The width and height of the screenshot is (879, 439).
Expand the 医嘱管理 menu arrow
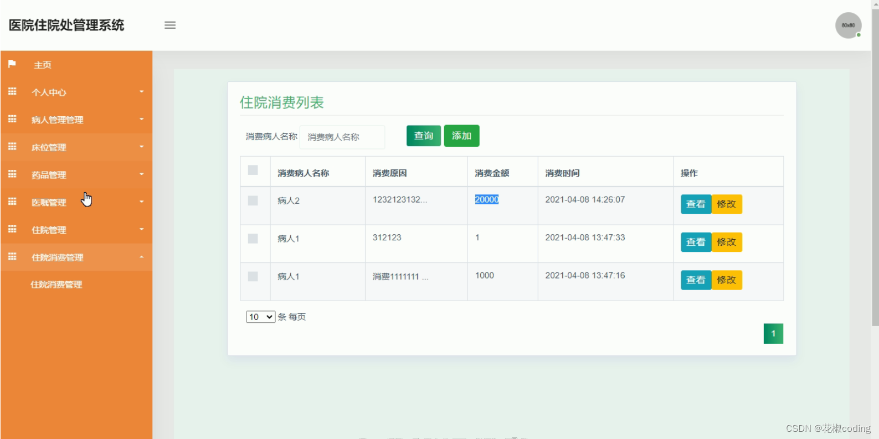142,202
